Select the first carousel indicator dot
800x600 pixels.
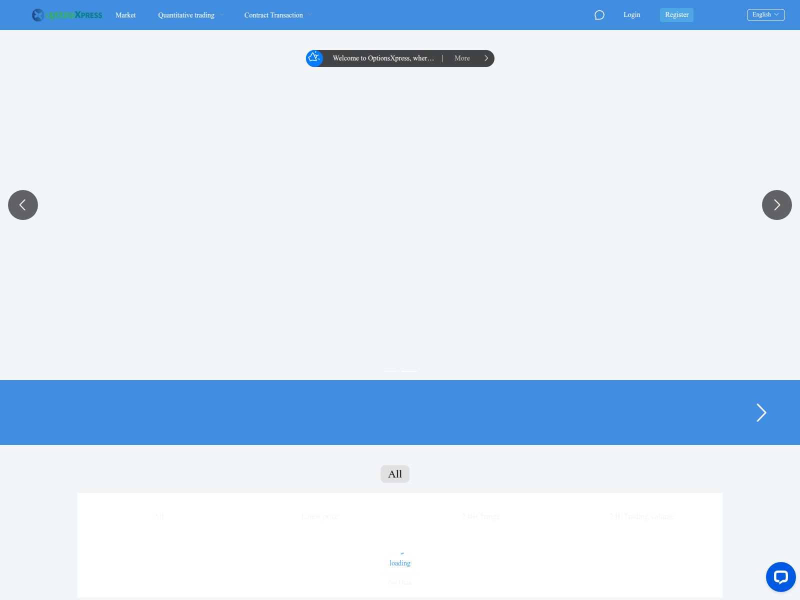[390, 371]
